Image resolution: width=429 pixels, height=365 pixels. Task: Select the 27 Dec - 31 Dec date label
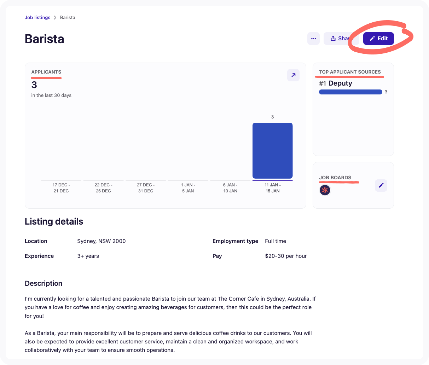point(146,188)
